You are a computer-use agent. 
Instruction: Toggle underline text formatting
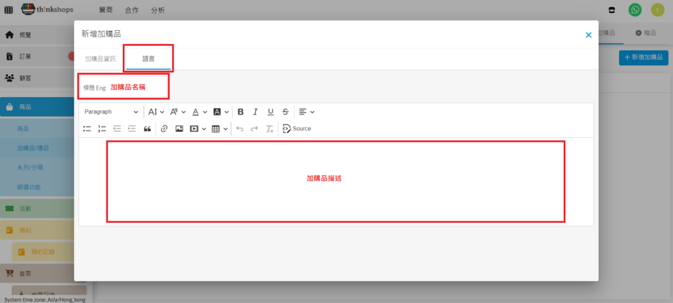[x=270, y=112]
